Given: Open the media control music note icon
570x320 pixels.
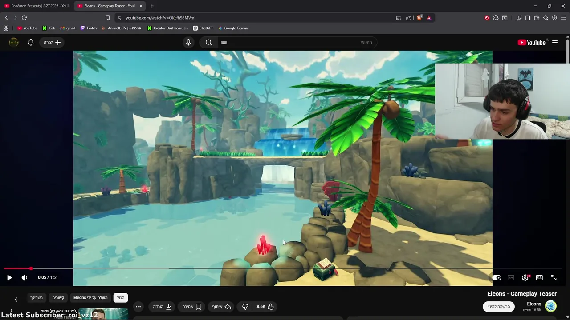Looking at the screenshot, I should 519,18.
